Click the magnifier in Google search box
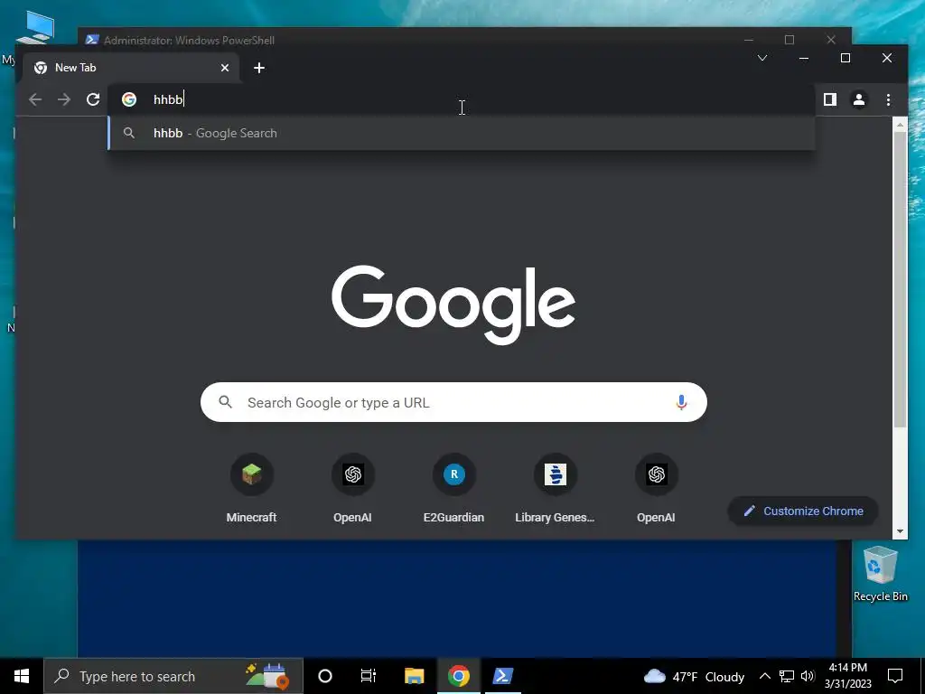This screenshot has height=694, width=925. click(225, 402)
